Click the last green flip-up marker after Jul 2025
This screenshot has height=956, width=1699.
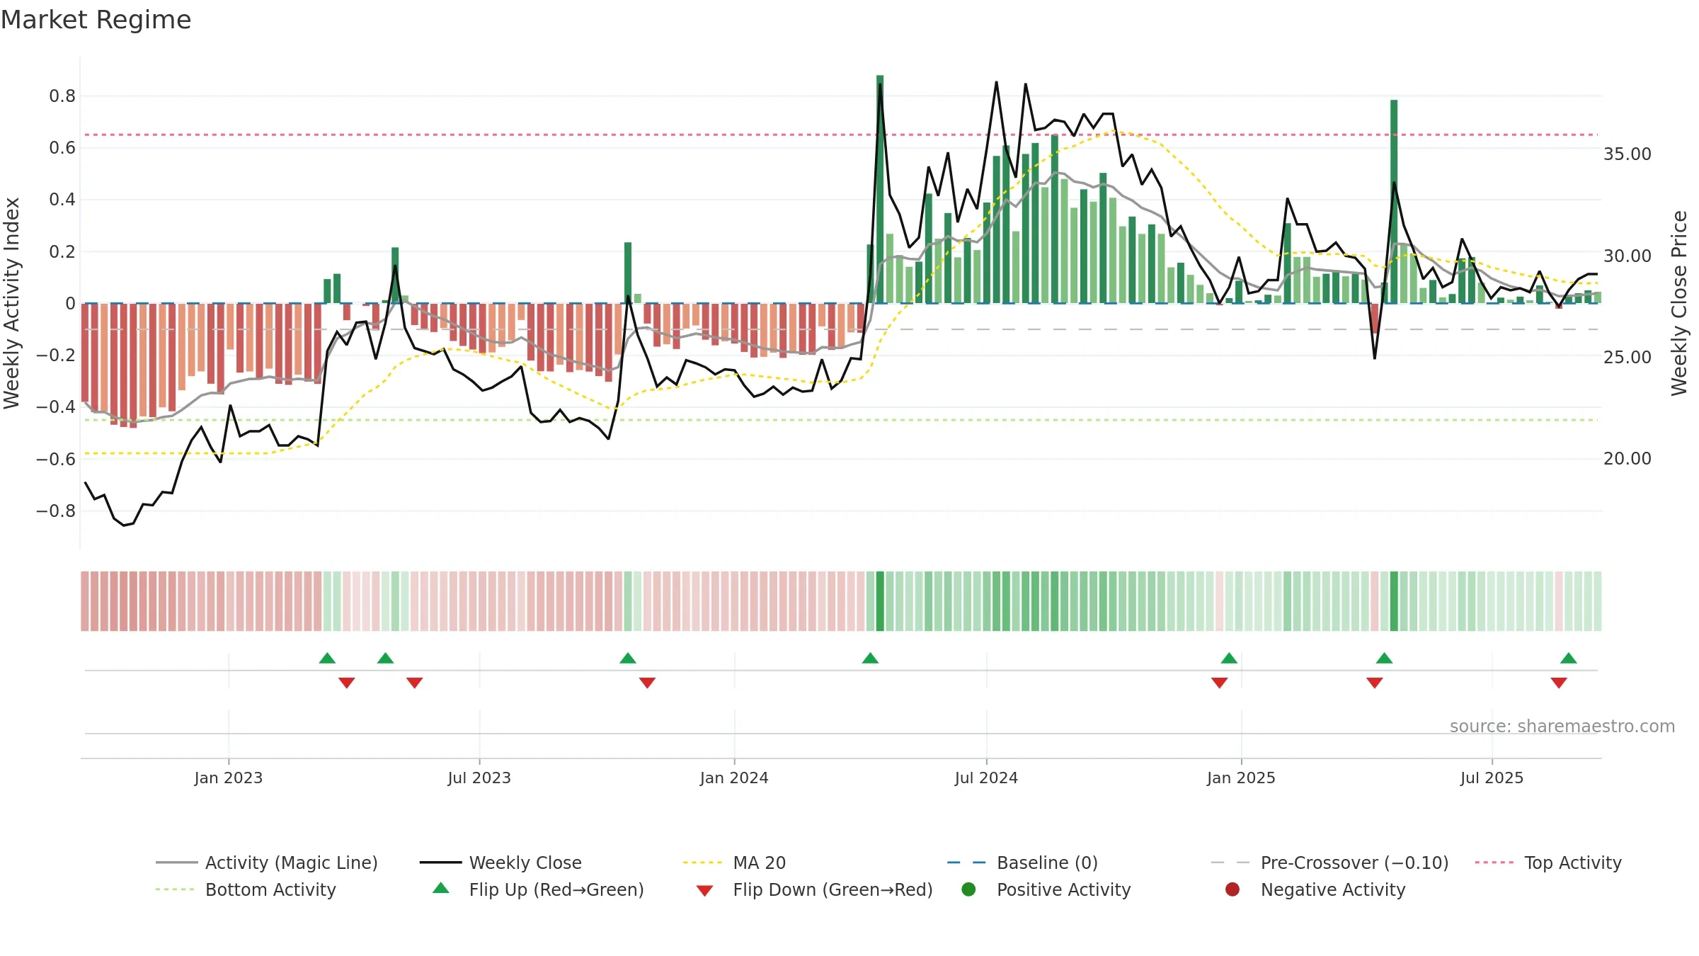[1569, 659]
